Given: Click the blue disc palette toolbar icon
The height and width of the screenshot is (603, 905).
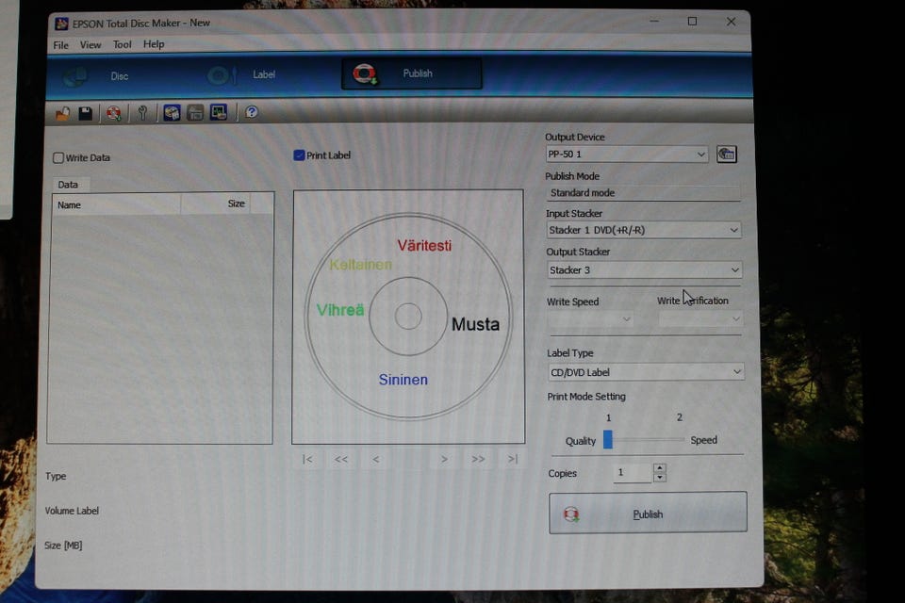Looking at the screenshot, I should [x=172, y=112].
